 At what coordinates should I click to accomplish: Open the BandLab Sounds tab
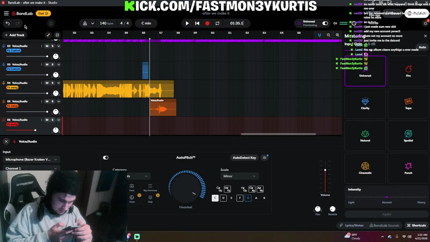pyautogui.click(x=384, y=226)
